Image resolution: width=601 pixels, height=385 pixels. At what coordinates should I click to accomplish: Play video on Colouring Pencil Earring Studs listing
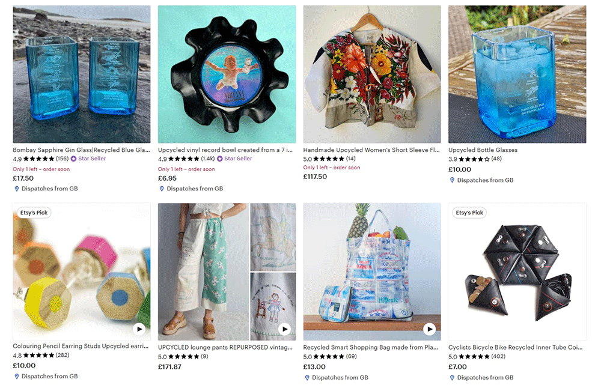coord(139,329)
